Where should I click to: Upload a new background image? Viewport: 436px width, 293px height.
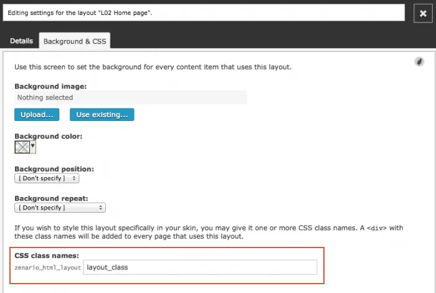(37, 115)
